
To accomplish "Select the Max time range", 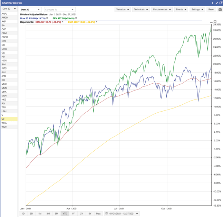I will (x=98, y=214).
